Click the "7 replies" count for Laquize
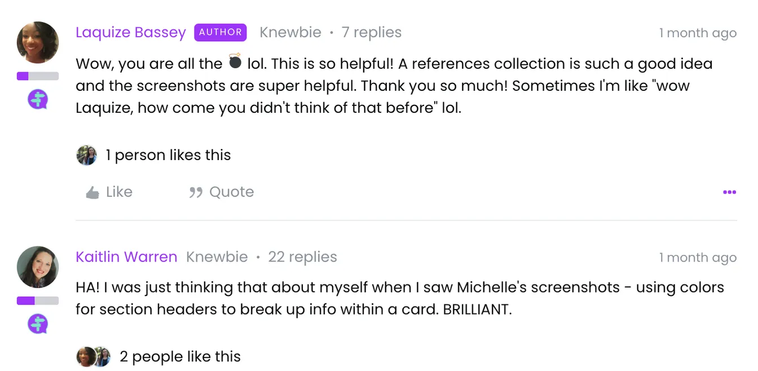758x371 pixels. click(372, 33)
